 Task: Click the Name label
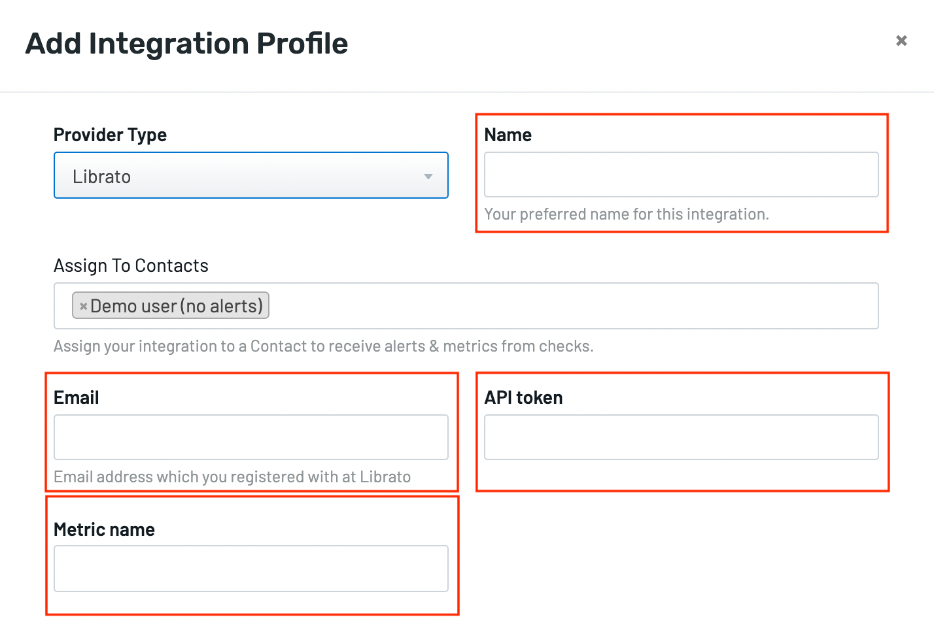(508, 135)
